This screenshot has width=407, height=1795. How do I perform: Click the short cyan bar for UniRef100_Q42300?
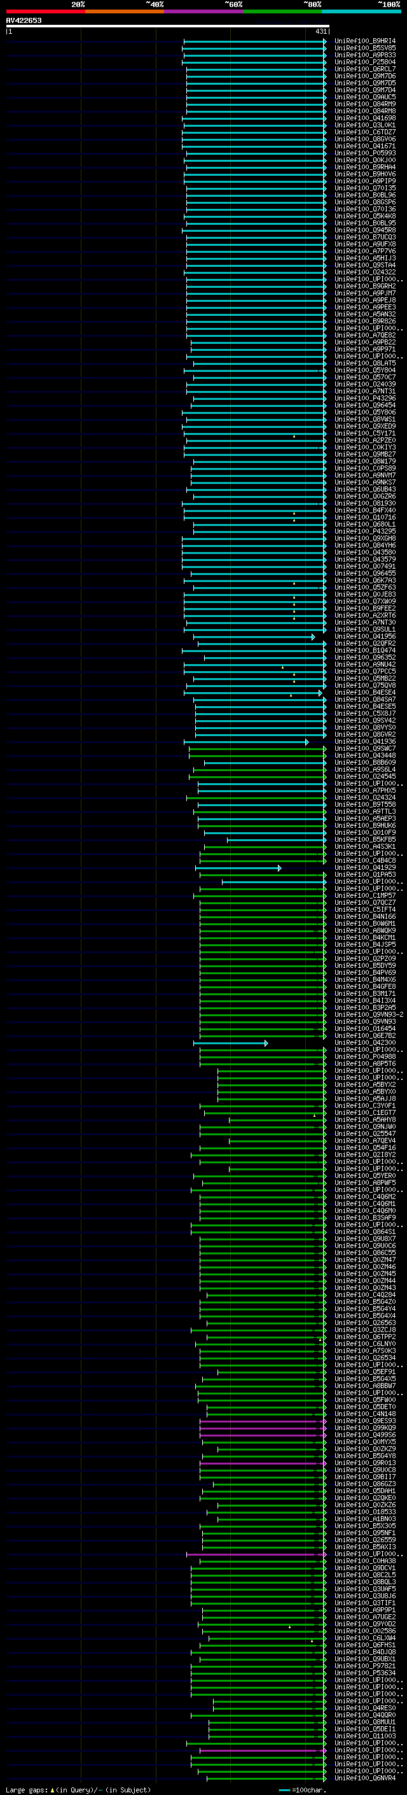click(230, 1043)
